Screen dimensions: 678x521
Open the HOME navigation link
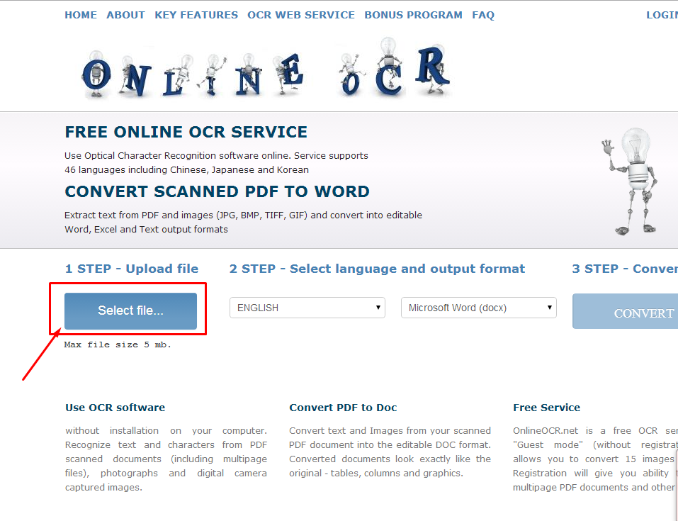coord(81,15)
